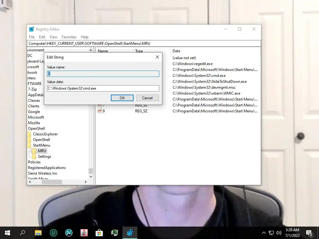The width and height of the screenshot is (319, 239).
Task: Click the 'C:\Windows\regedit.exe' data cell
Action: [193, 64]
